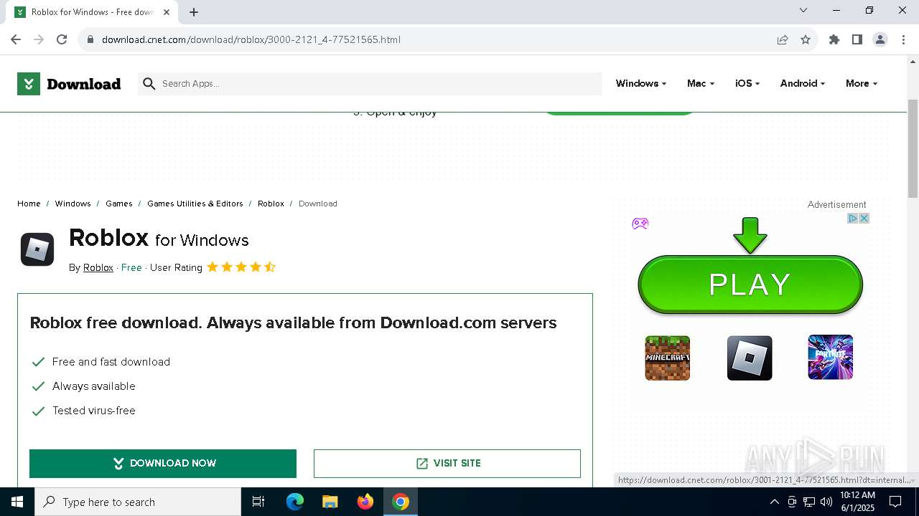Open Windows breadcrumb link
The height and width of the screenshot is (516, 919).
pyautogui.click(x=73, y=204)
